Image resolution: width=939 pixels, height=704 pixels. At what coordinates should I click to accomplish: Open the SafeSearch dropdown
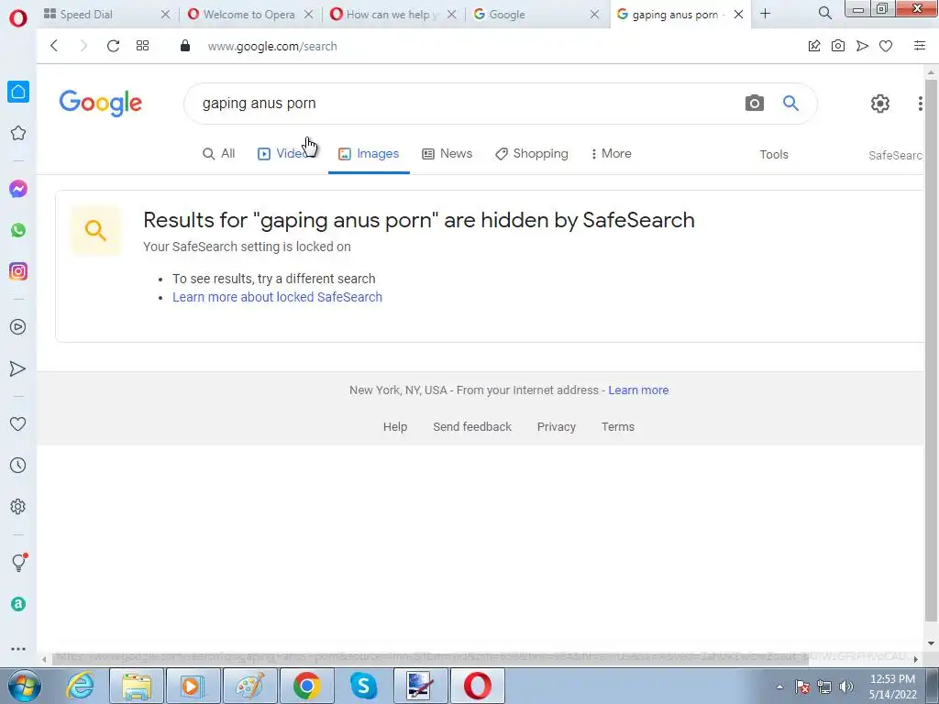click(x=896, y=155)
